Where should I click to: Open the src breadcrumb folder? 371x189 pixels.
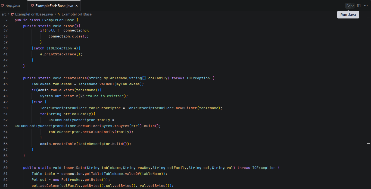(x=4, y=14)
